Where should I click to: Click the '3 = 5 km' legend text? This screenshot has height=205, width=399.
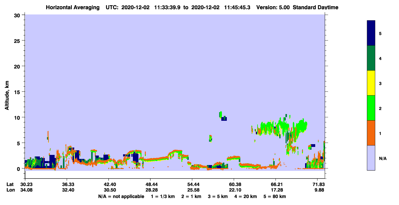coord(218,196)
